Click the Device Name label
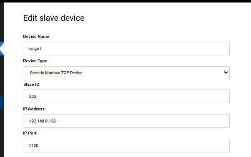This screenshot has width=251, height=157. click(x=36, y=37)
